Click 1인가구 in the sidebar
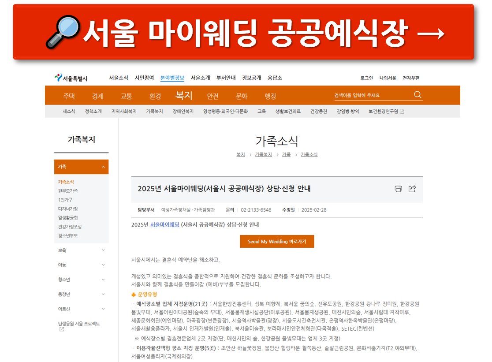492x362 pixels. click(65, 200)
